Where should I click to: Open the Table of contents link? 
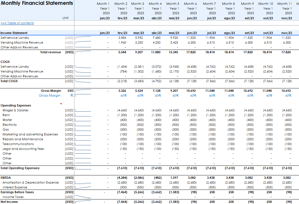(17, 23)
